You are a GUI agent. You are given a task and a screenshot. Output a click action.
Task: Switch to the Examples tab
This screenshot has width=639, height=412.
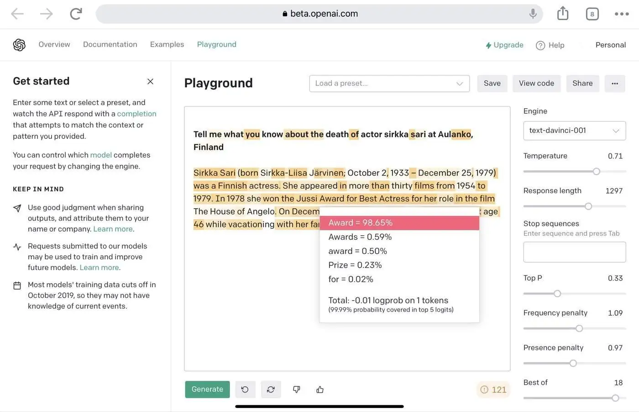(167, 44)
